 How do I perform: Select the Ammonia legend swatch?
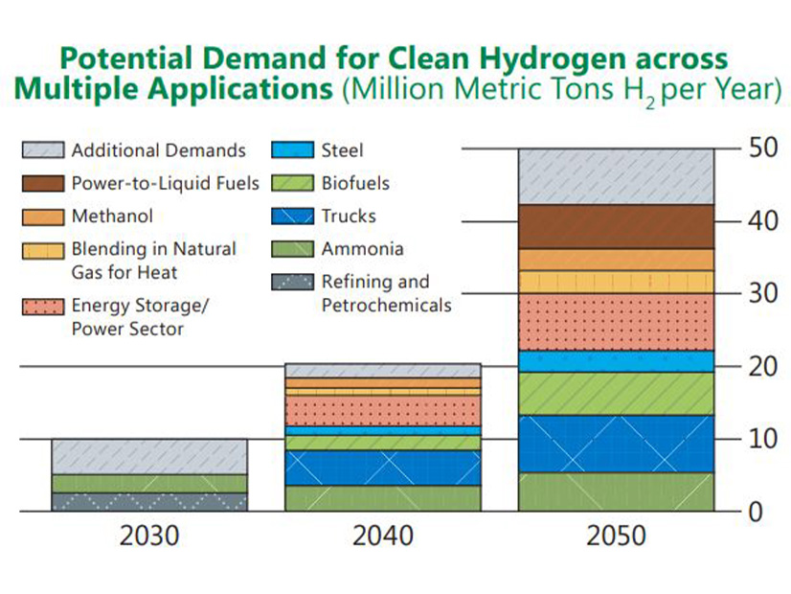coord(292,249)
